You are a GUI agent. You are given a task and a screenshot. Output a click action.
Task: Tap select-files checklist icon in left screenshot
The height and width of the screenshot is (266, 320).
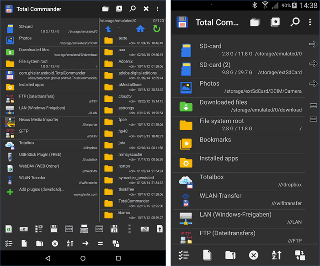[x=9, y=243]
